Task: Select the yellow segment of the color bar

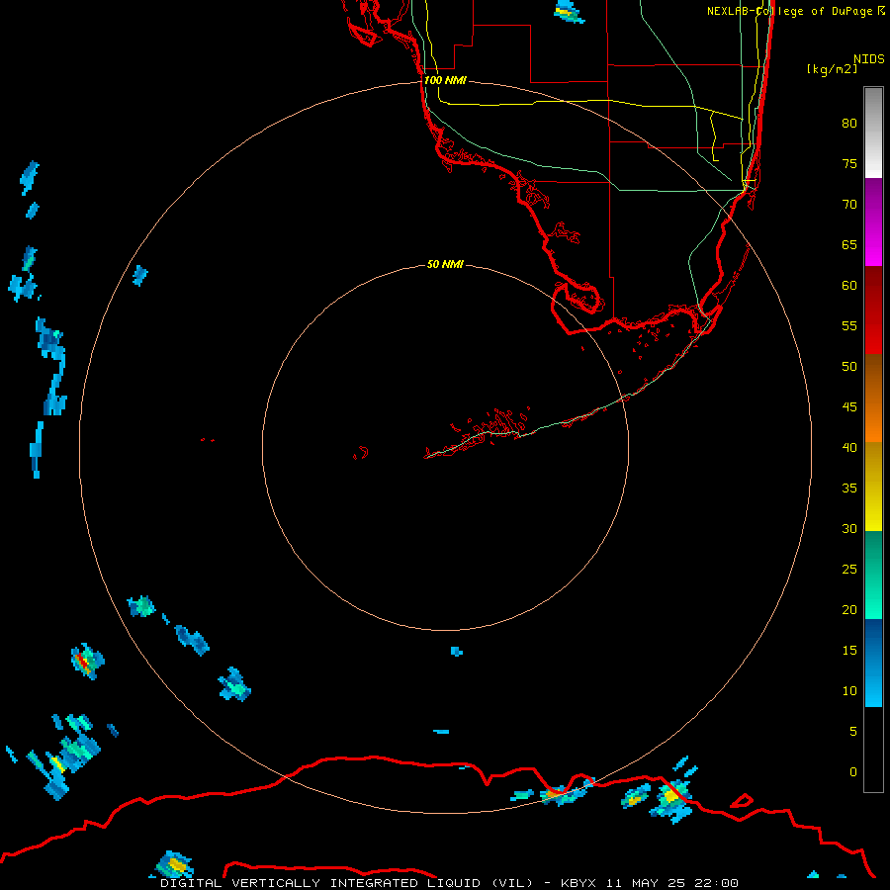Action: (x=873, y=487)
